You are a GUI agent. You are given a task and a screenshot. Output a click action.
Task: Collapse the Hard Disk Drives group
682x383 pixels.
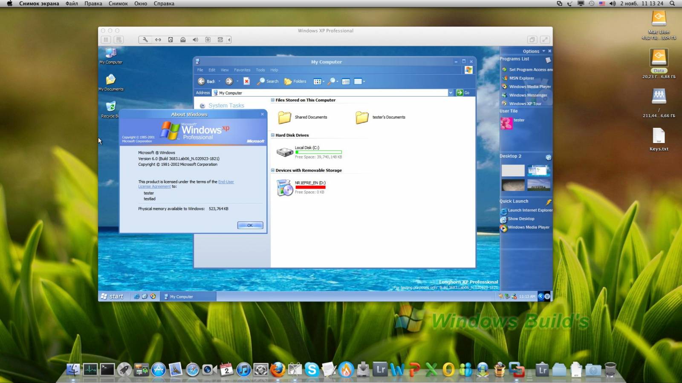[273, 135]
